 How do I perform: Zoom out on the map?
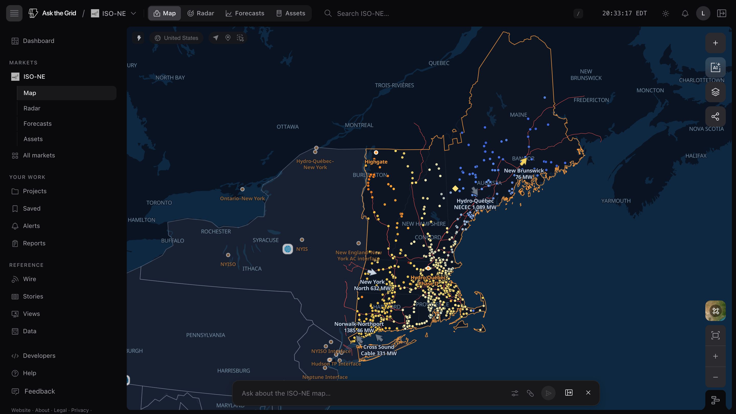point(716,377)
